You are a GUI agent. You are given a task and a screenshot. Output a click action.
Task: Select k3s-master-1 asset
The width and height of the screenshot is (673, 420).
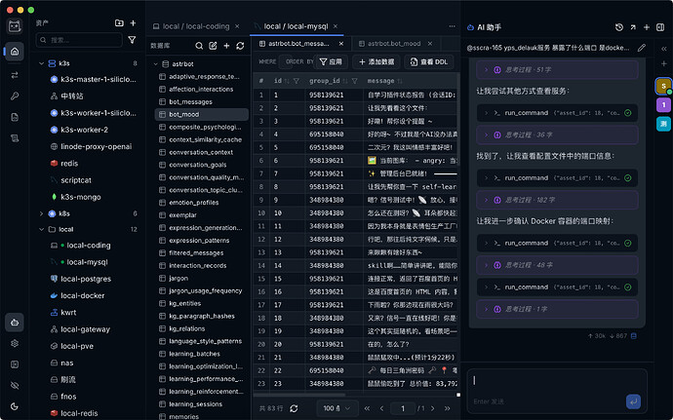pyautogui.click(x=94, y=79)
